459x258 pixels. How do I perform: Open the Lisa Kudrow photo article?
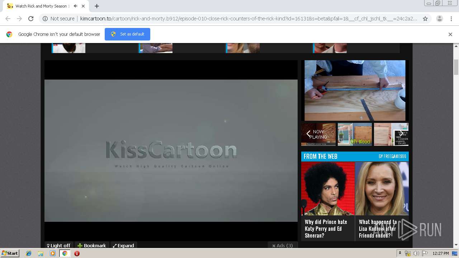[x=382, y=188]
